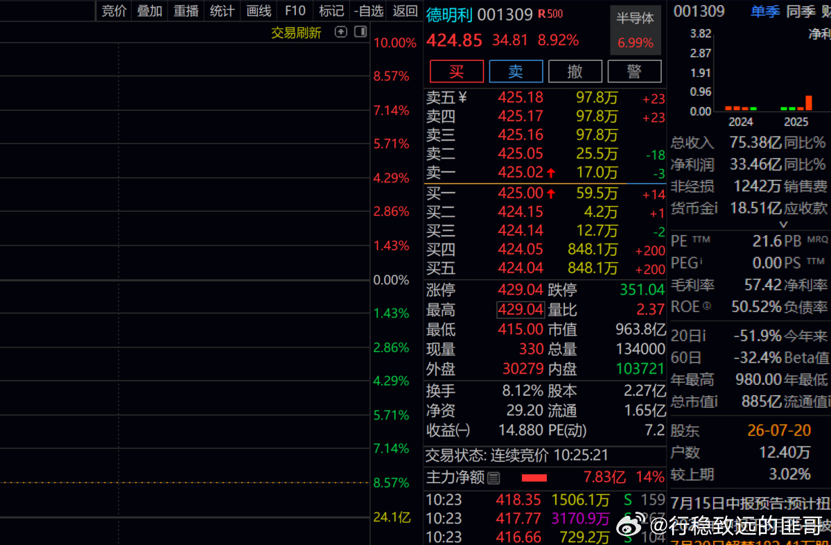The height and width of the screenshot is (545, 831).
Task: Click the 最低 value 415.00
Action: (x=521, y=329)
